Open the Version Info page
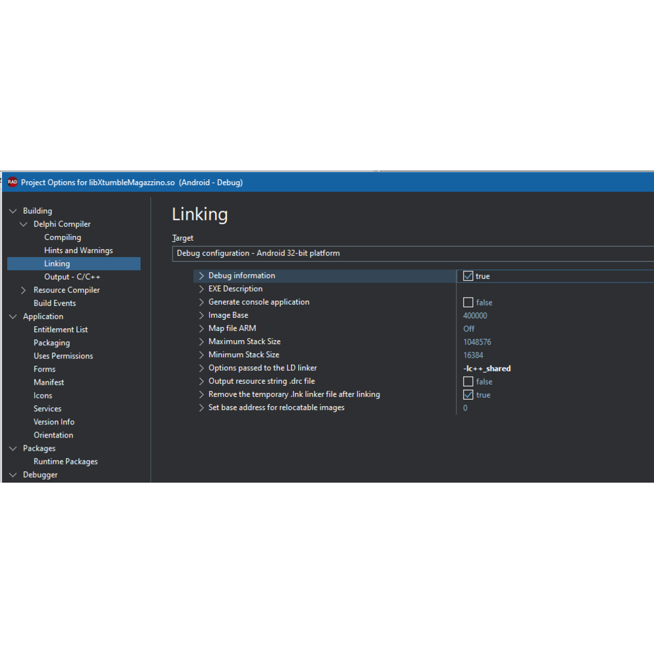The image size is (654, 654). [54, 422]
